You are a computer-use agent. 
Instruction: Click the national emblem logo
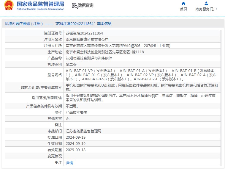tap(9, 5)
